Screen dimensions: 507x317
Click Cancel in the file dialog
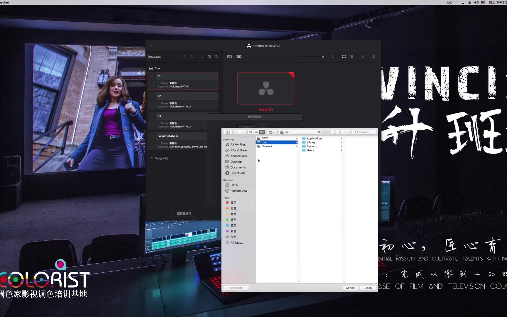tap(350, 288)
